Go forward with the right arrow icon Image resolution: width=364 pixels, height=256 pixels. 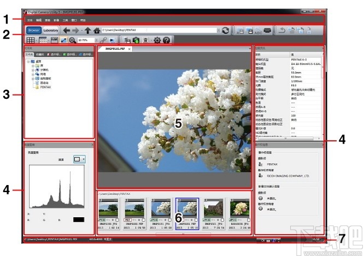point(75,30)
